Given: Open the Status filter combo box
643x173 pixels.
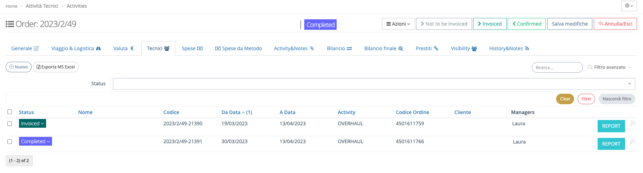Looking at the screenshot, I should click(374, 84).
